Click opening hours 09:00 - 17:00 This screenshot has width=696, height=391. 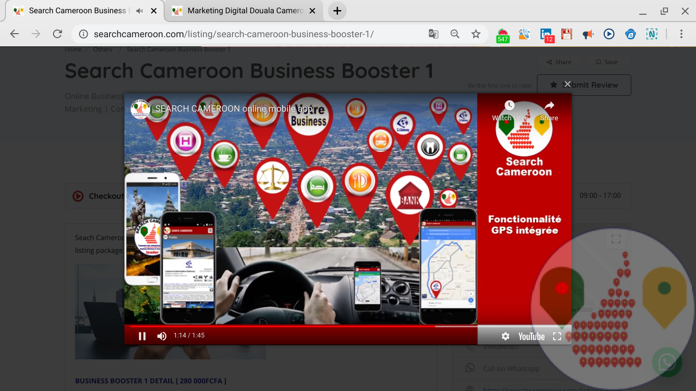coord(600,195)
